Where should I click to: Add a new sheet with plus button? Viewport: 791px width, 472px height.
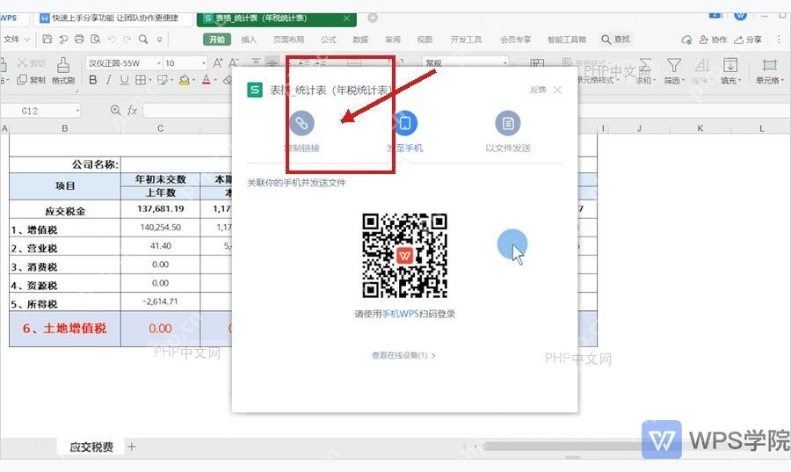[x=132, y=447]
